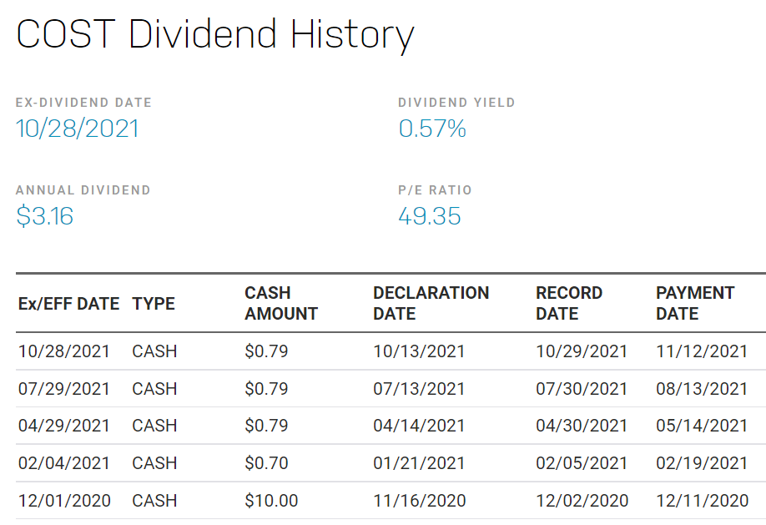Viewport: 766px width, 525px height.
Task: Click record date 02/05/2021
Action: coord(582,463)
